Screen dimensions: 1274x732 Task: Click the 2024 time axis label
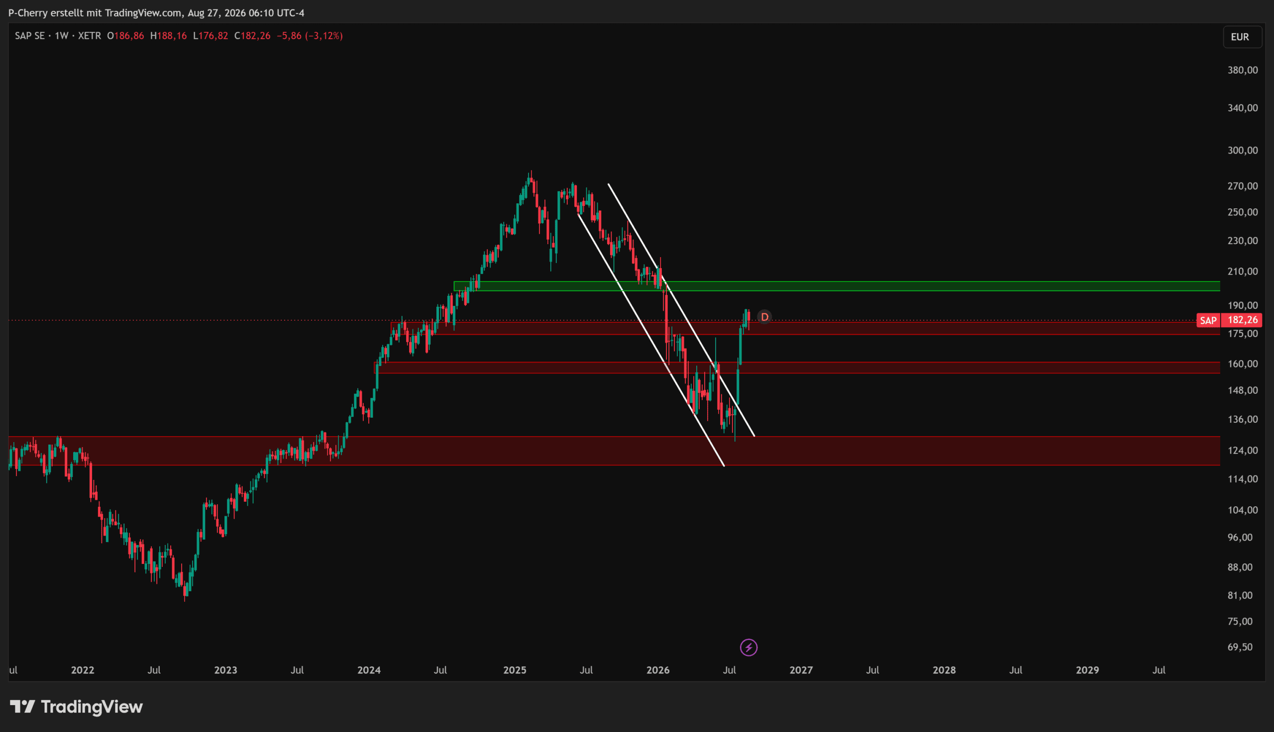tap(369, 670)
